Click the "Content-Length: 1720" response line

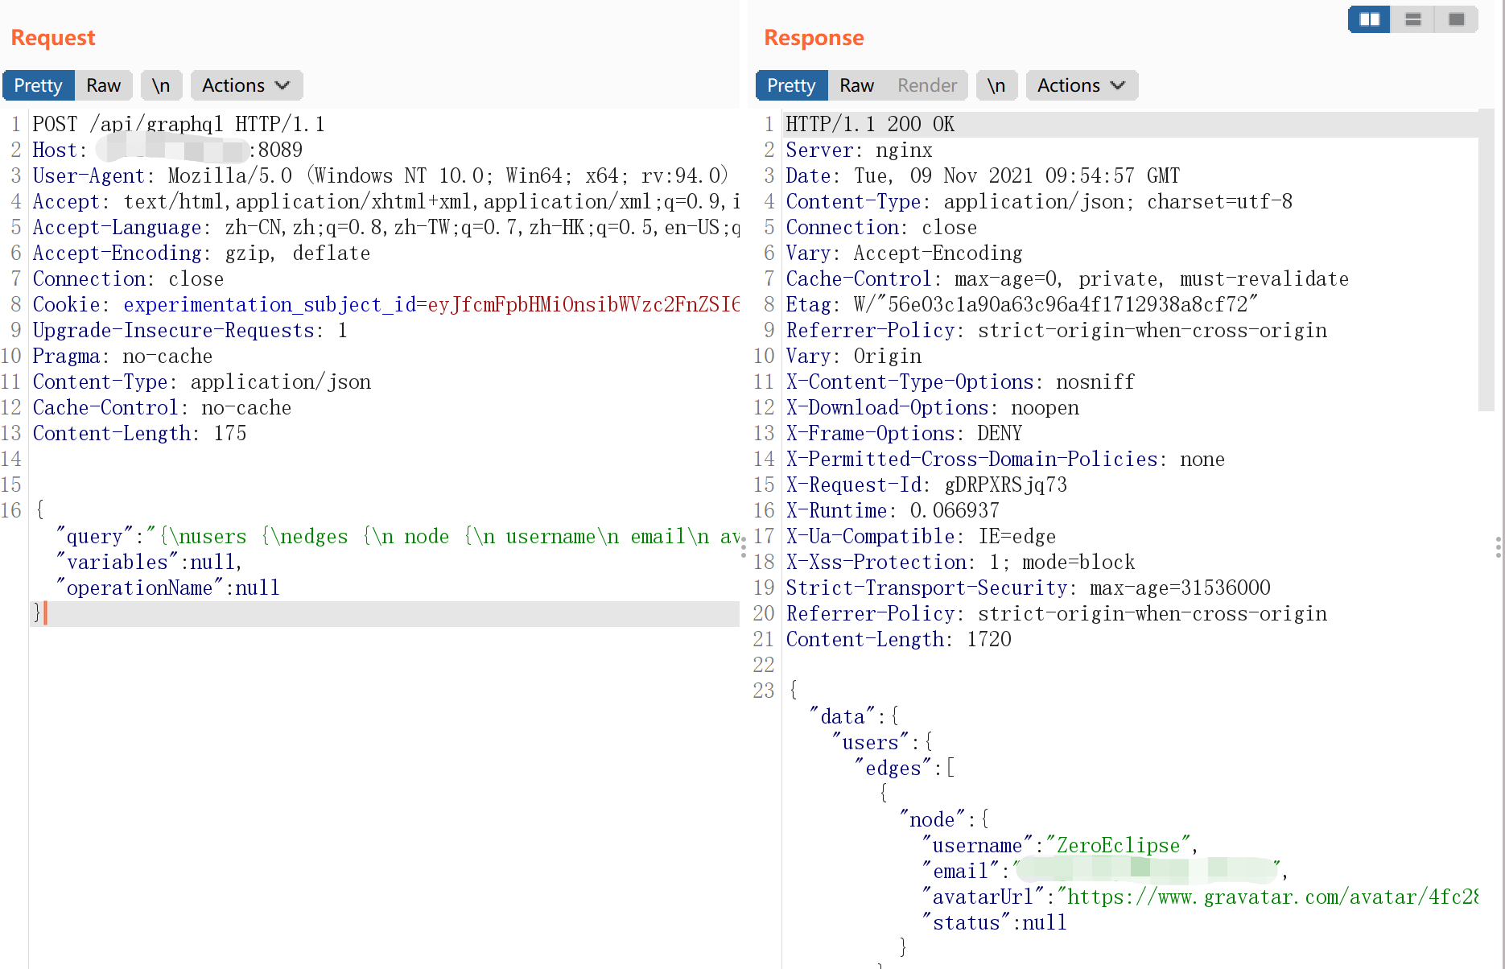coord(898,639)
